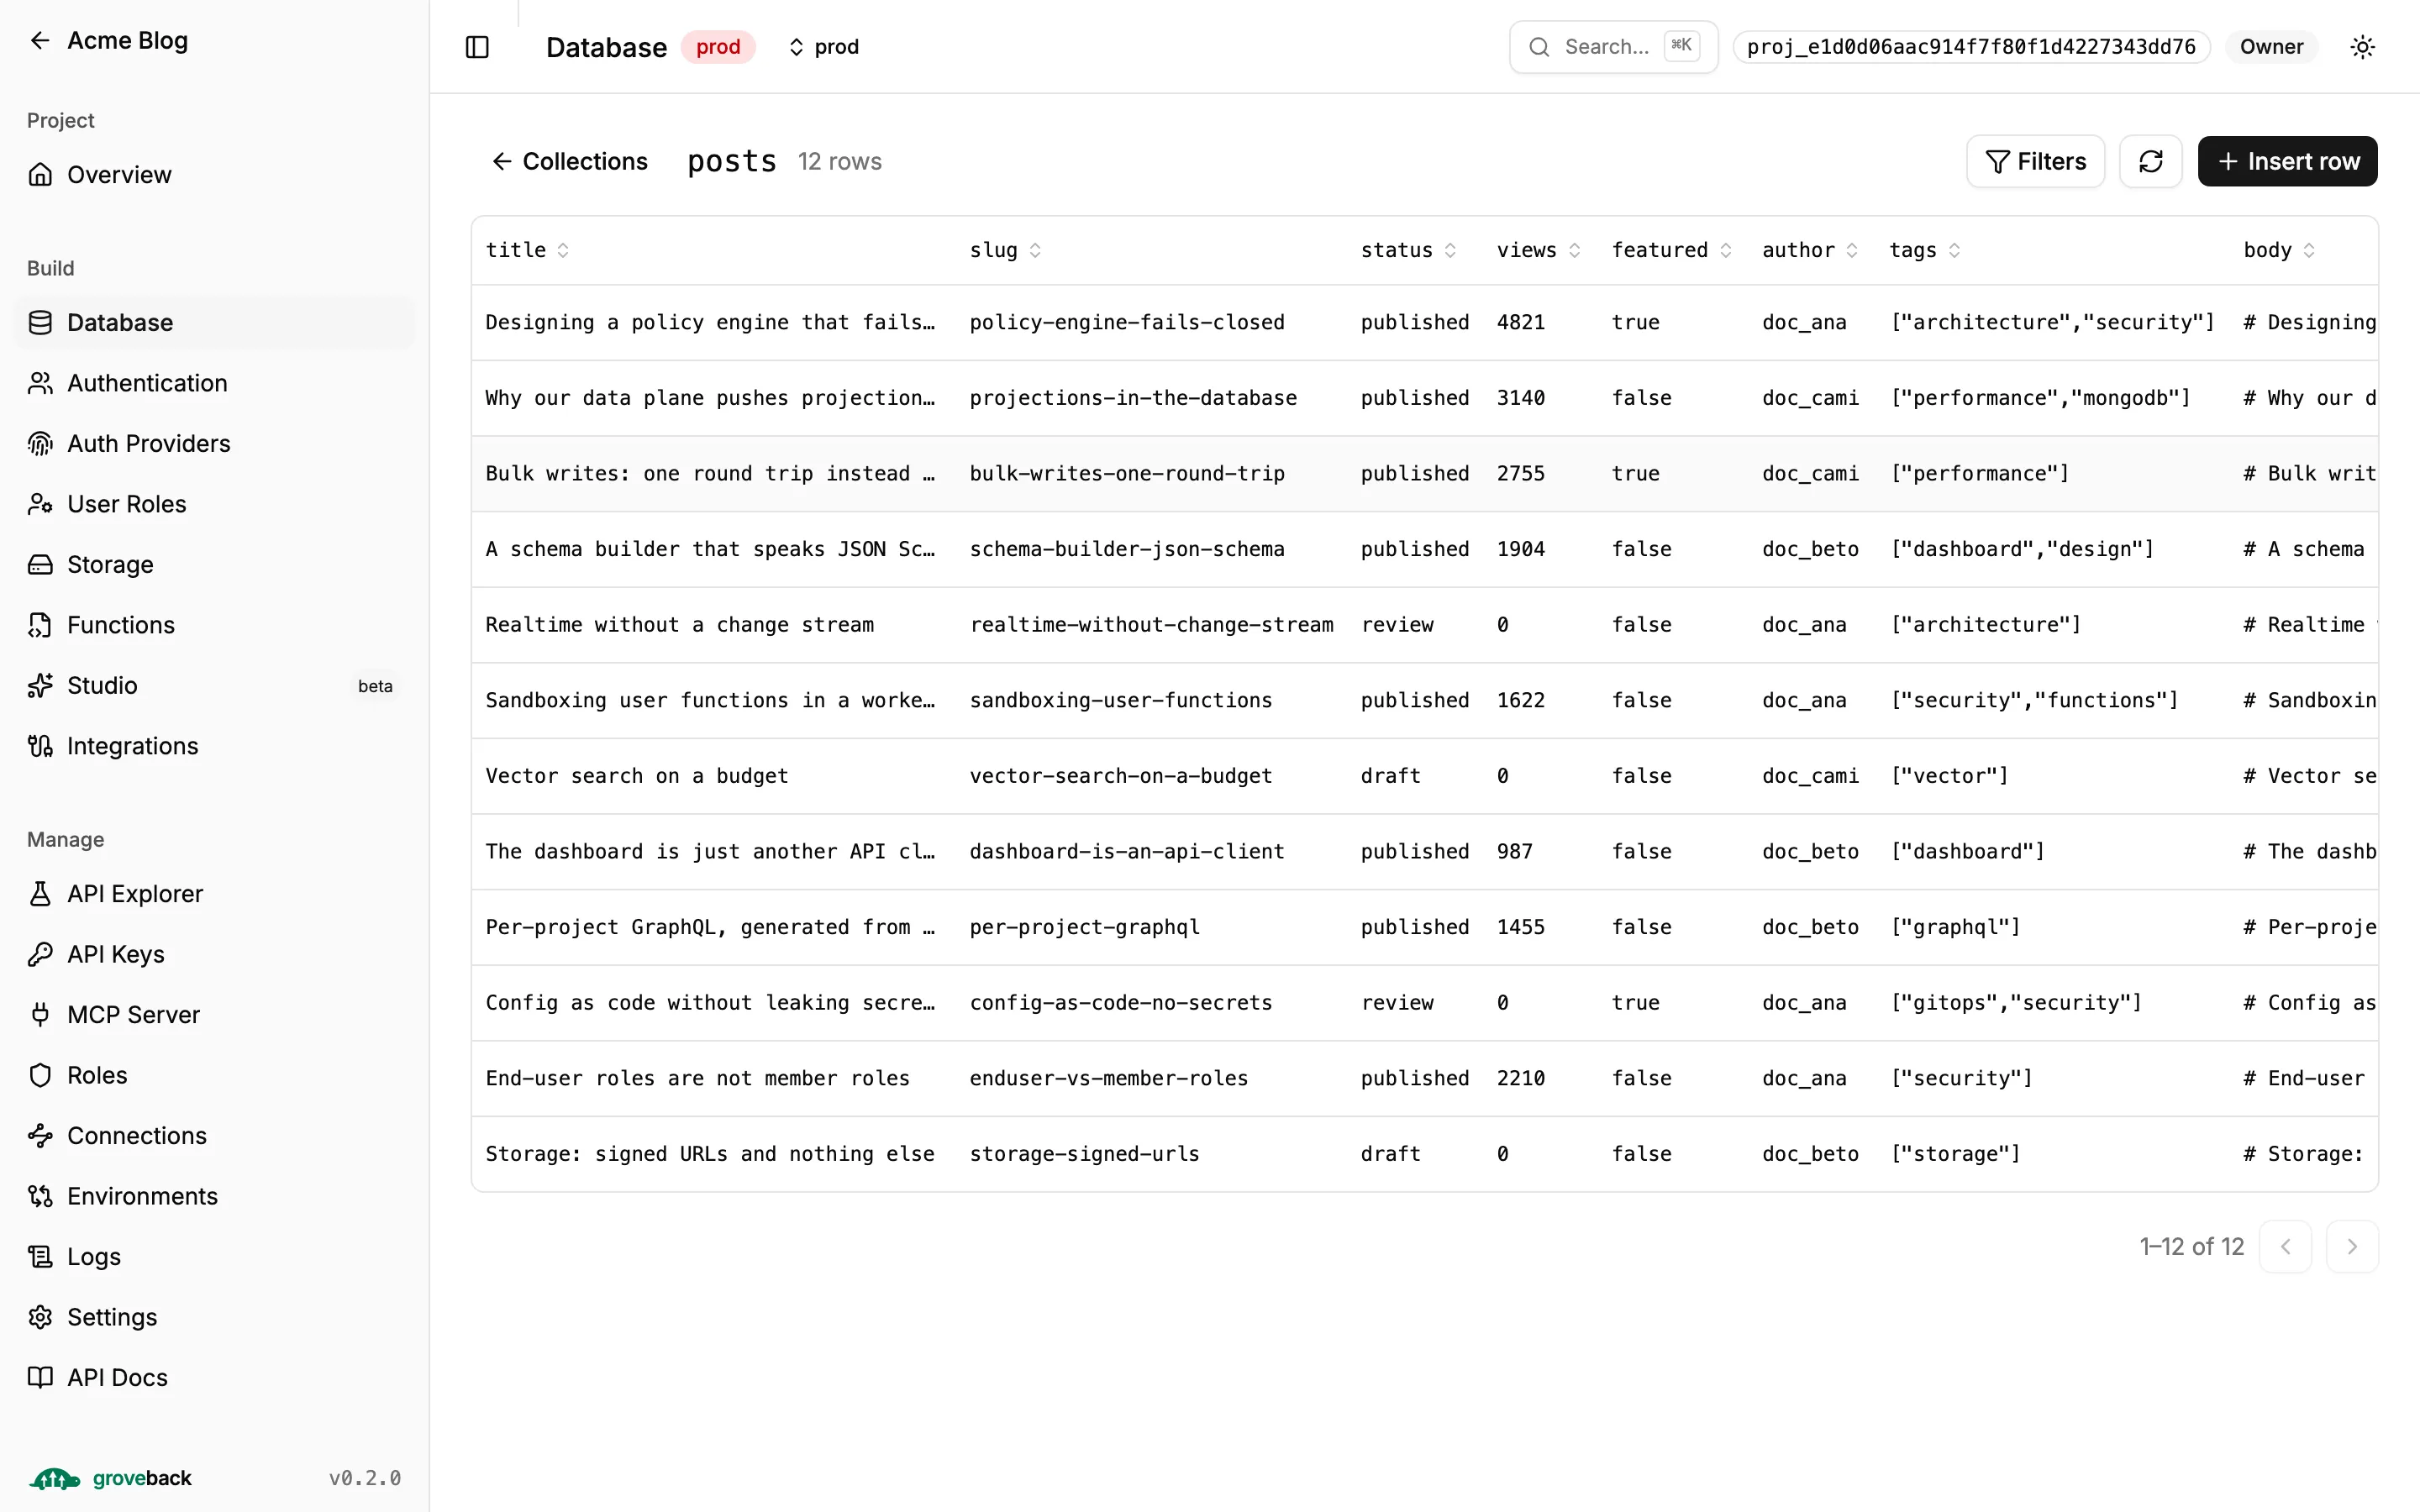The height and width of the screenshot is (1512, 2420).
Task: Open the Filters panel
Action: tap(2035, 161)
